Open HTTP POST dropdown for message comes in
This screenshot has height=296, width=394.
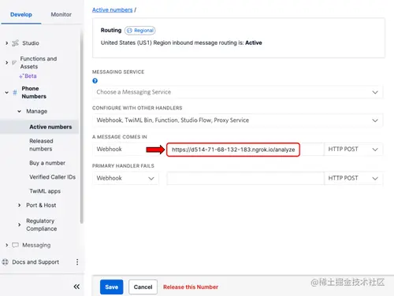[x=353, y=150]
